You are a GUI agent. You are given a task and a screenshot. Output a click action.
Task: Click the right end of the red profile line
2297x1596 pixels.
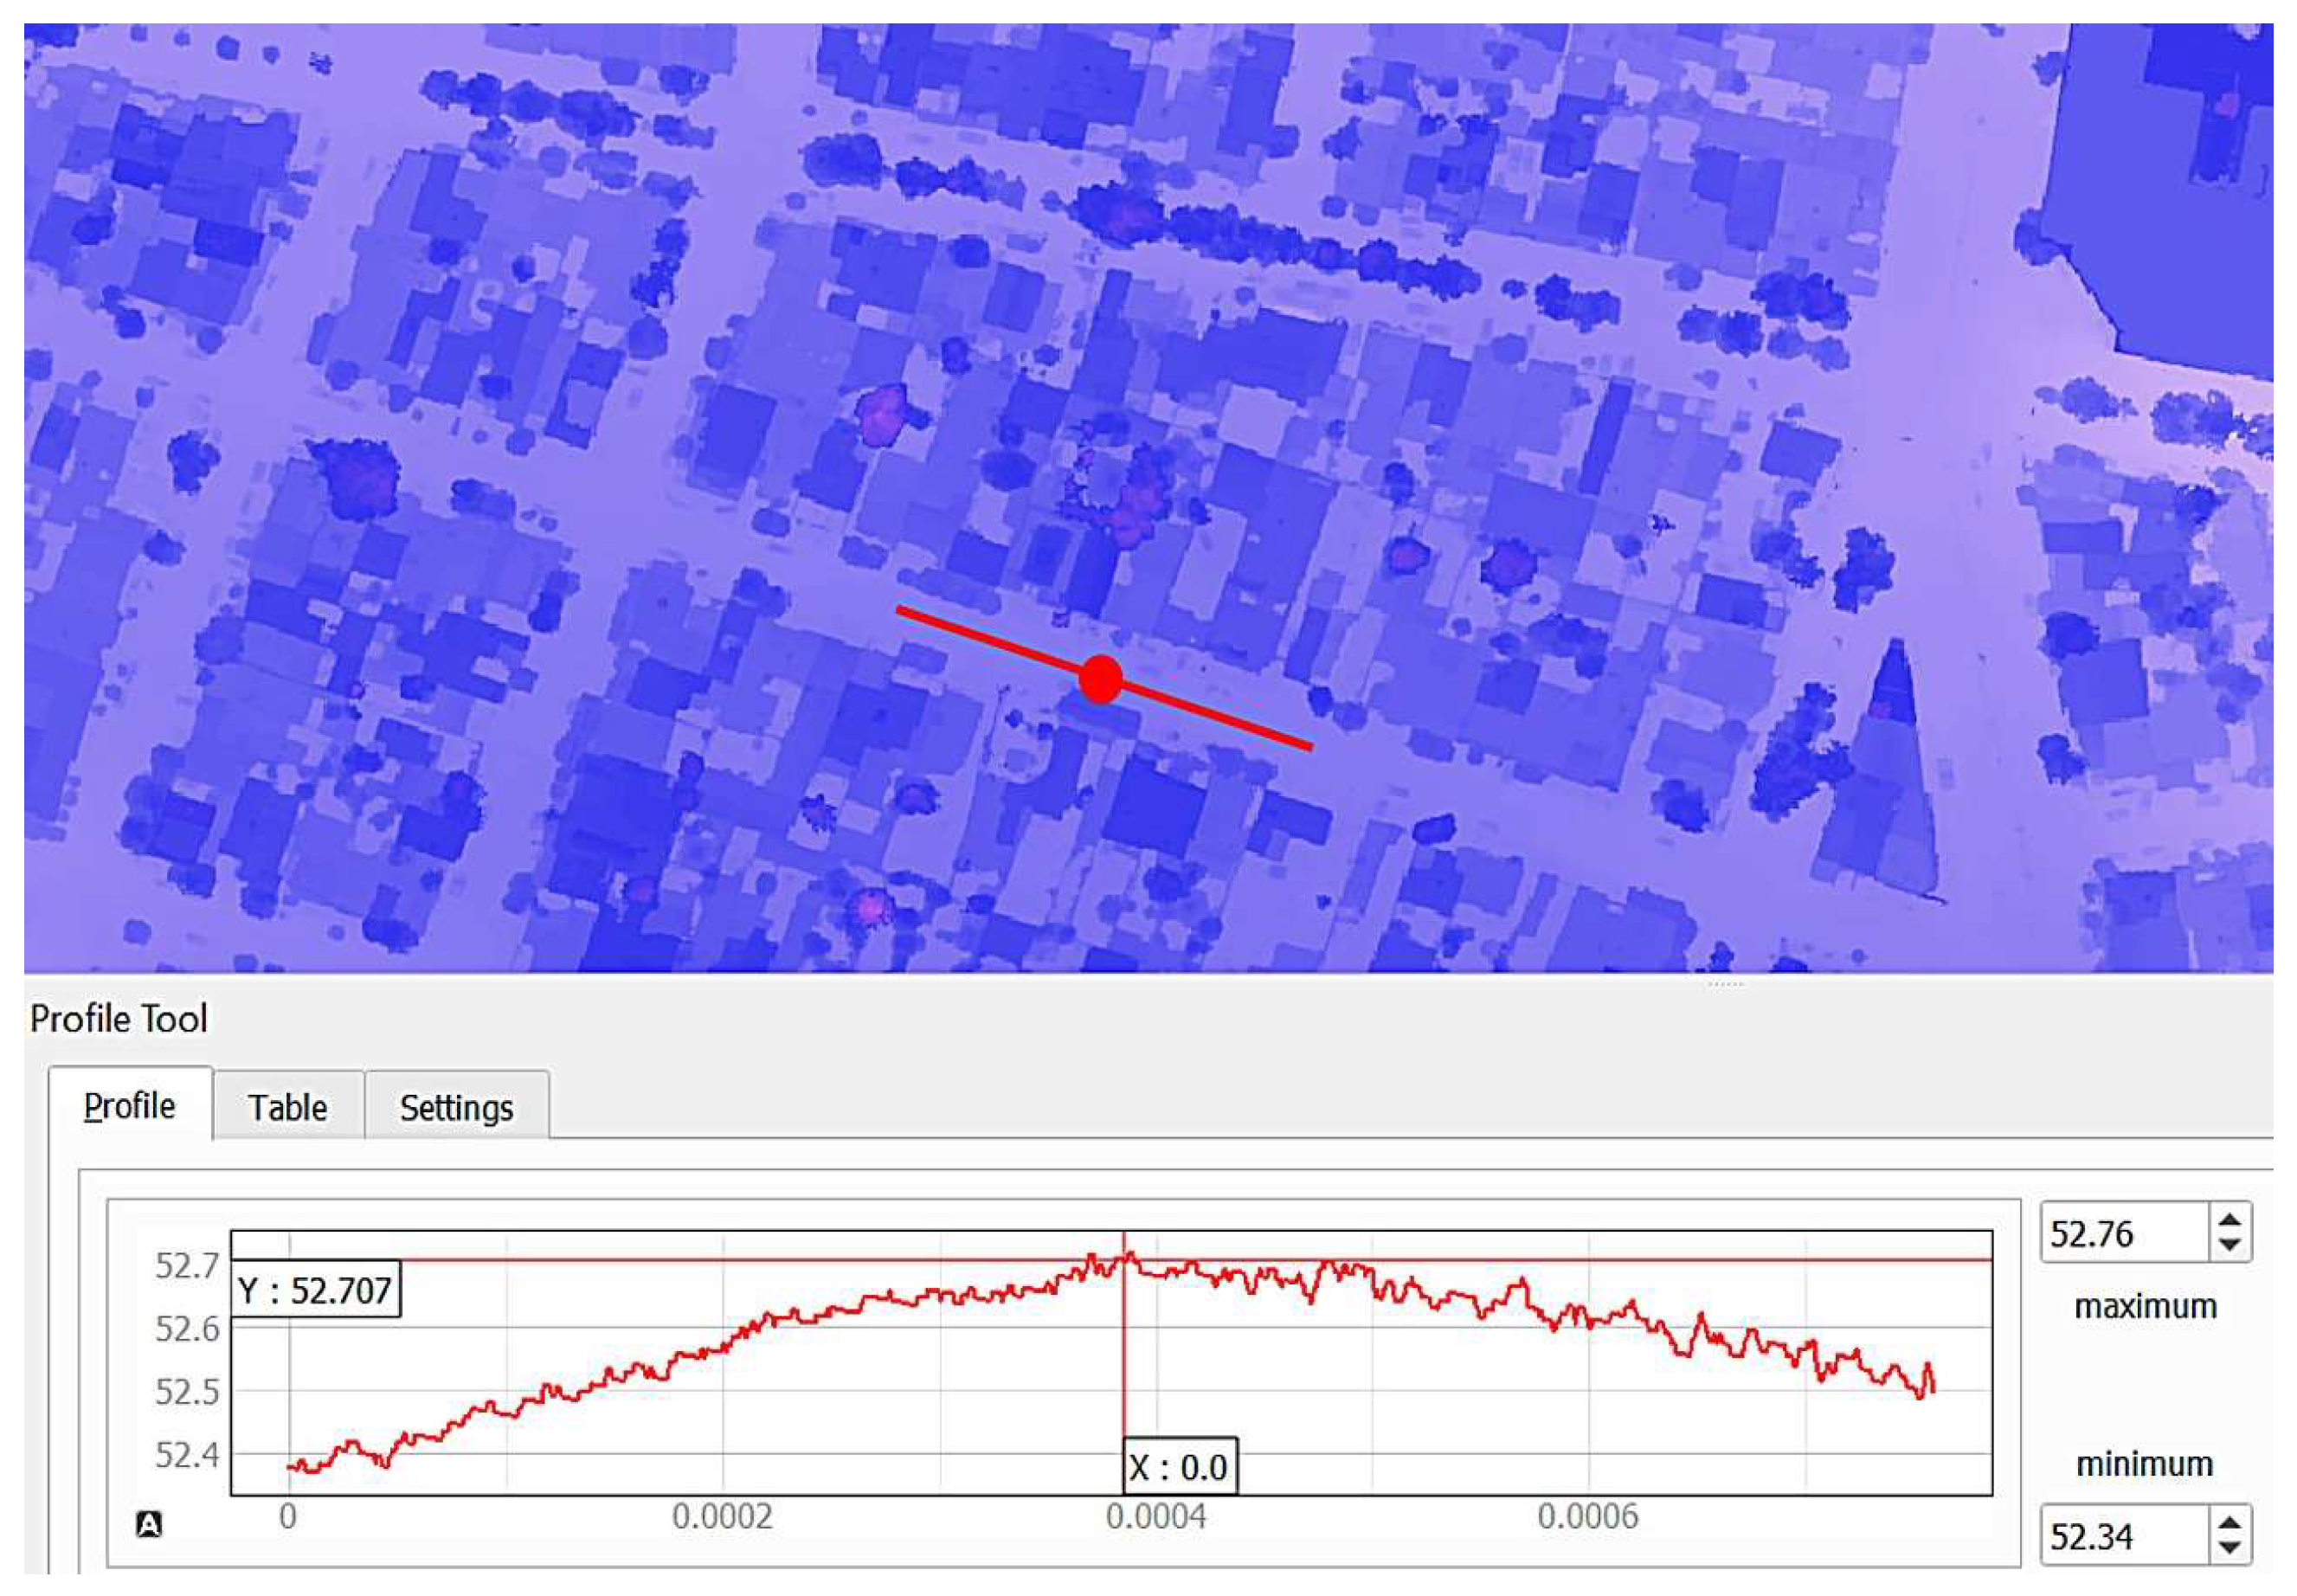click(1307, 745)
